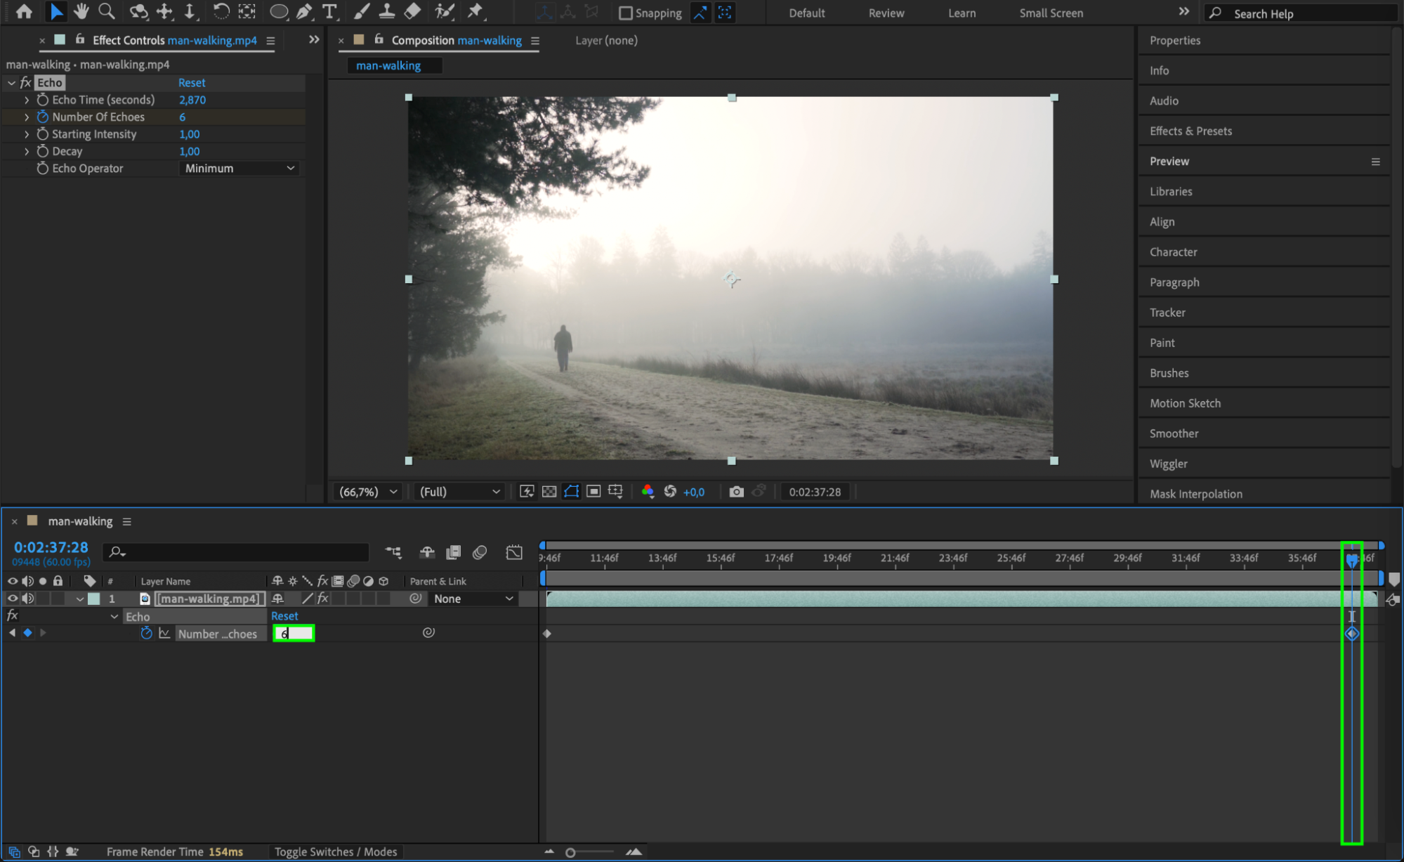Open the 66,7% magnification dropdown
Image resolution: width=1404 pixels, height=862 pixels.
coord(368,492)
